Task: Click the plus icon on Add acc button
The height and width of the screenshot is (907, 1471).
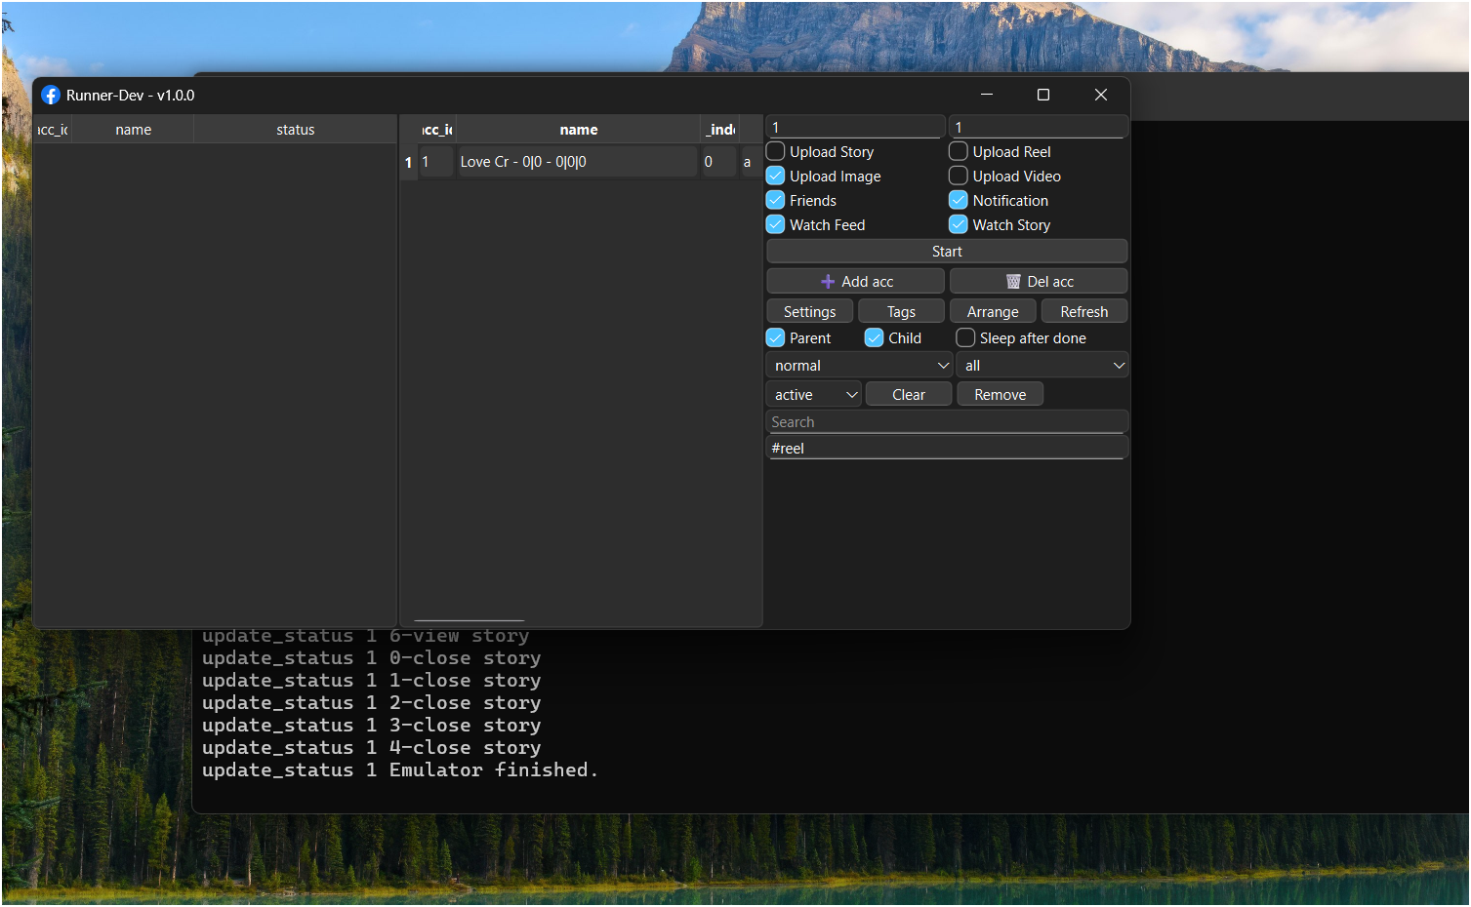Action: pyautogui.click(x=828, y=281)
